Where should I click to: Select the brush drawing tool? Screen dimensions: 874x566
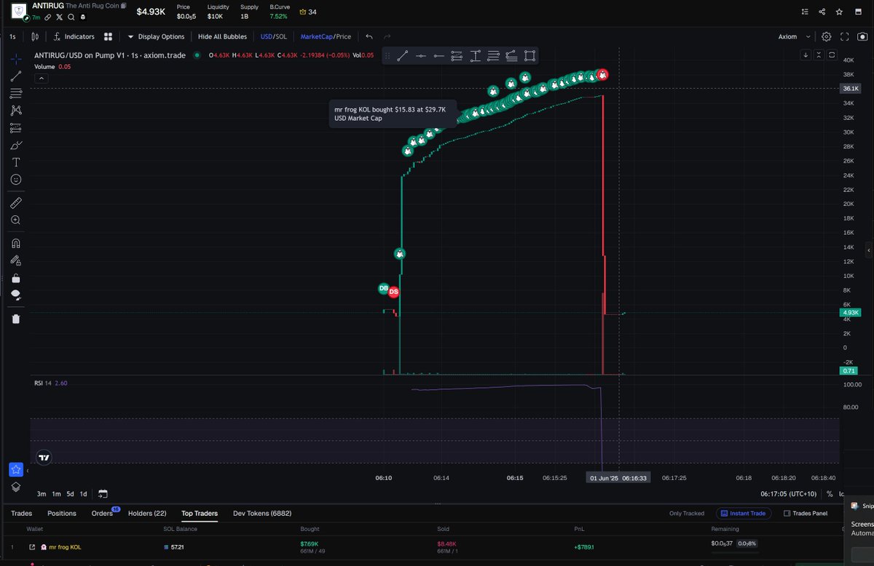point(16,145)
